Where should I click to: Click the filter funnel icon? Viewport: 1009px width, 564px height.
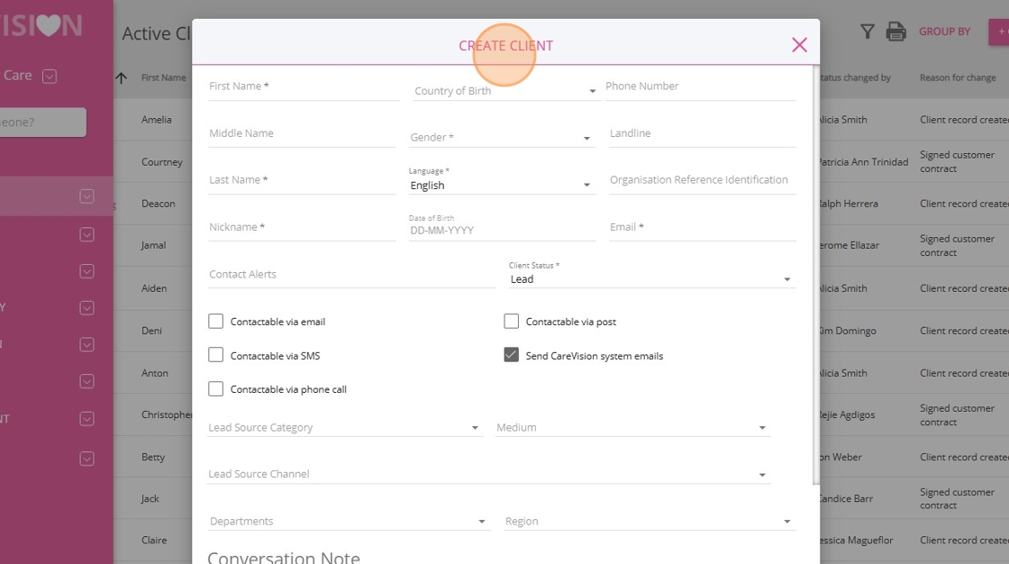point(867,32)
